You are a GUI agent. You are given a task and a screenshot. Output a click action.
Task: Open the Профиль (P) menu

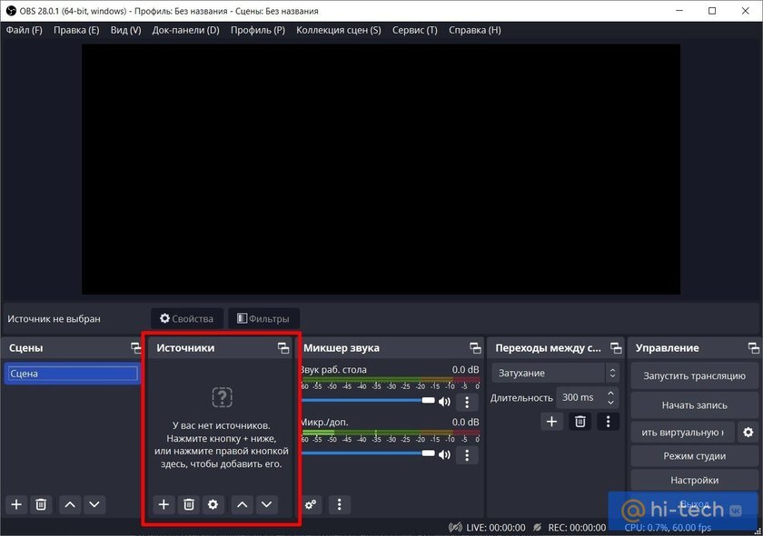[258, 30]
